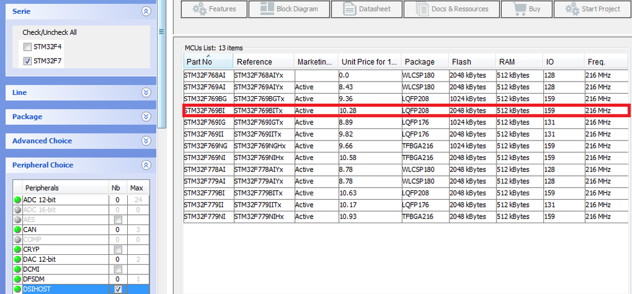This screenshot has height=294, width=632.
Task: Select the STM32F769NI row
Action: click(x=406, y=157)
